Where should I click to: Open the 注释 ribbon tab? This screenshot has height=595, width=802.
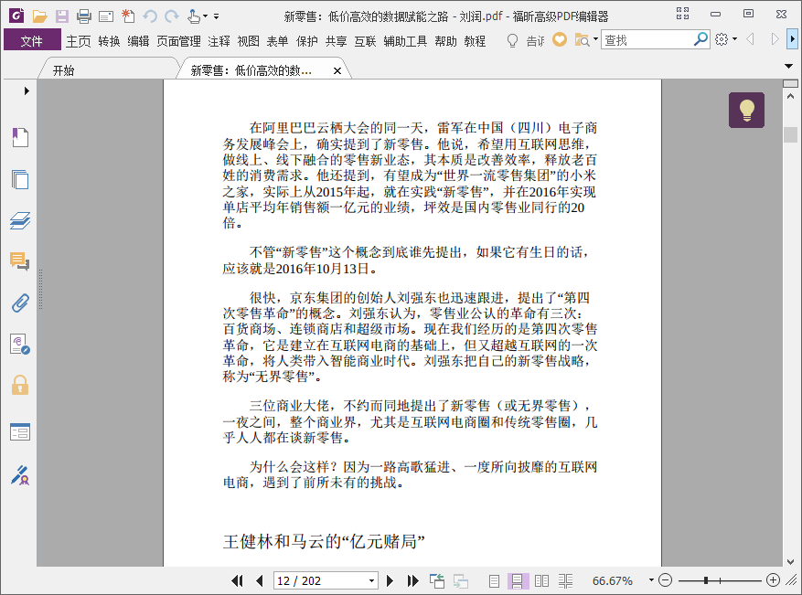pyautogui.click(x=219, y=41)
